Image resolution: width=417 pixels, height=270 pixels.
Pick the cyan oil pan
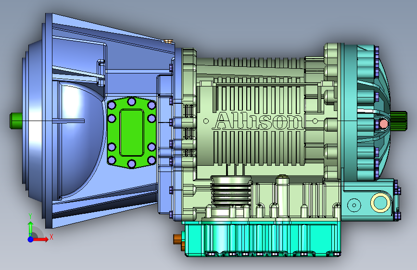pos(263,239)
